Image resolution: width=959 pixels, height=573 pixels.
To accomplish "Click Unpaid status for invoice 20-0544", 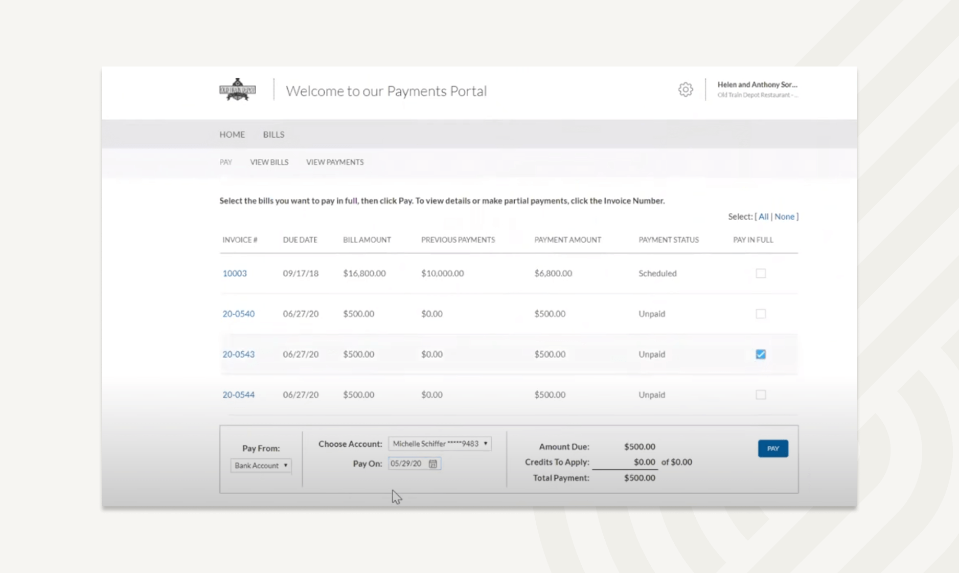I will pyautogui.click(x=652, y=394).
